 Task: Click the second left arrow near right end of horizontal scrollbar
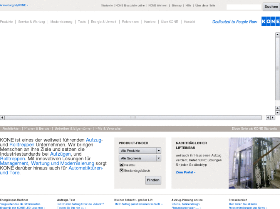pyautogui.click(x=268, y=118)
